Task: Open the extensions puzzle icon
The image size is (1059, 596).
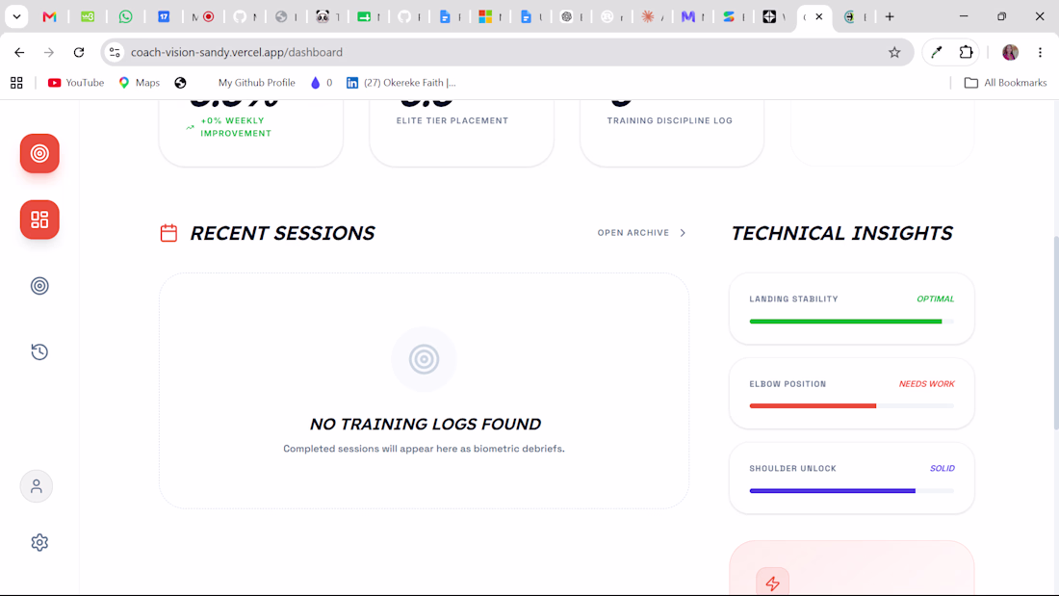Action: click(x=966, y=52)
